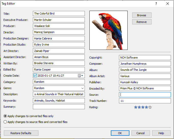The width and height of the screenshot is (174, 139).
Task: Click Production Designer field Hania Cabrera
Action: pyautogui.click(x=59, y=38)
